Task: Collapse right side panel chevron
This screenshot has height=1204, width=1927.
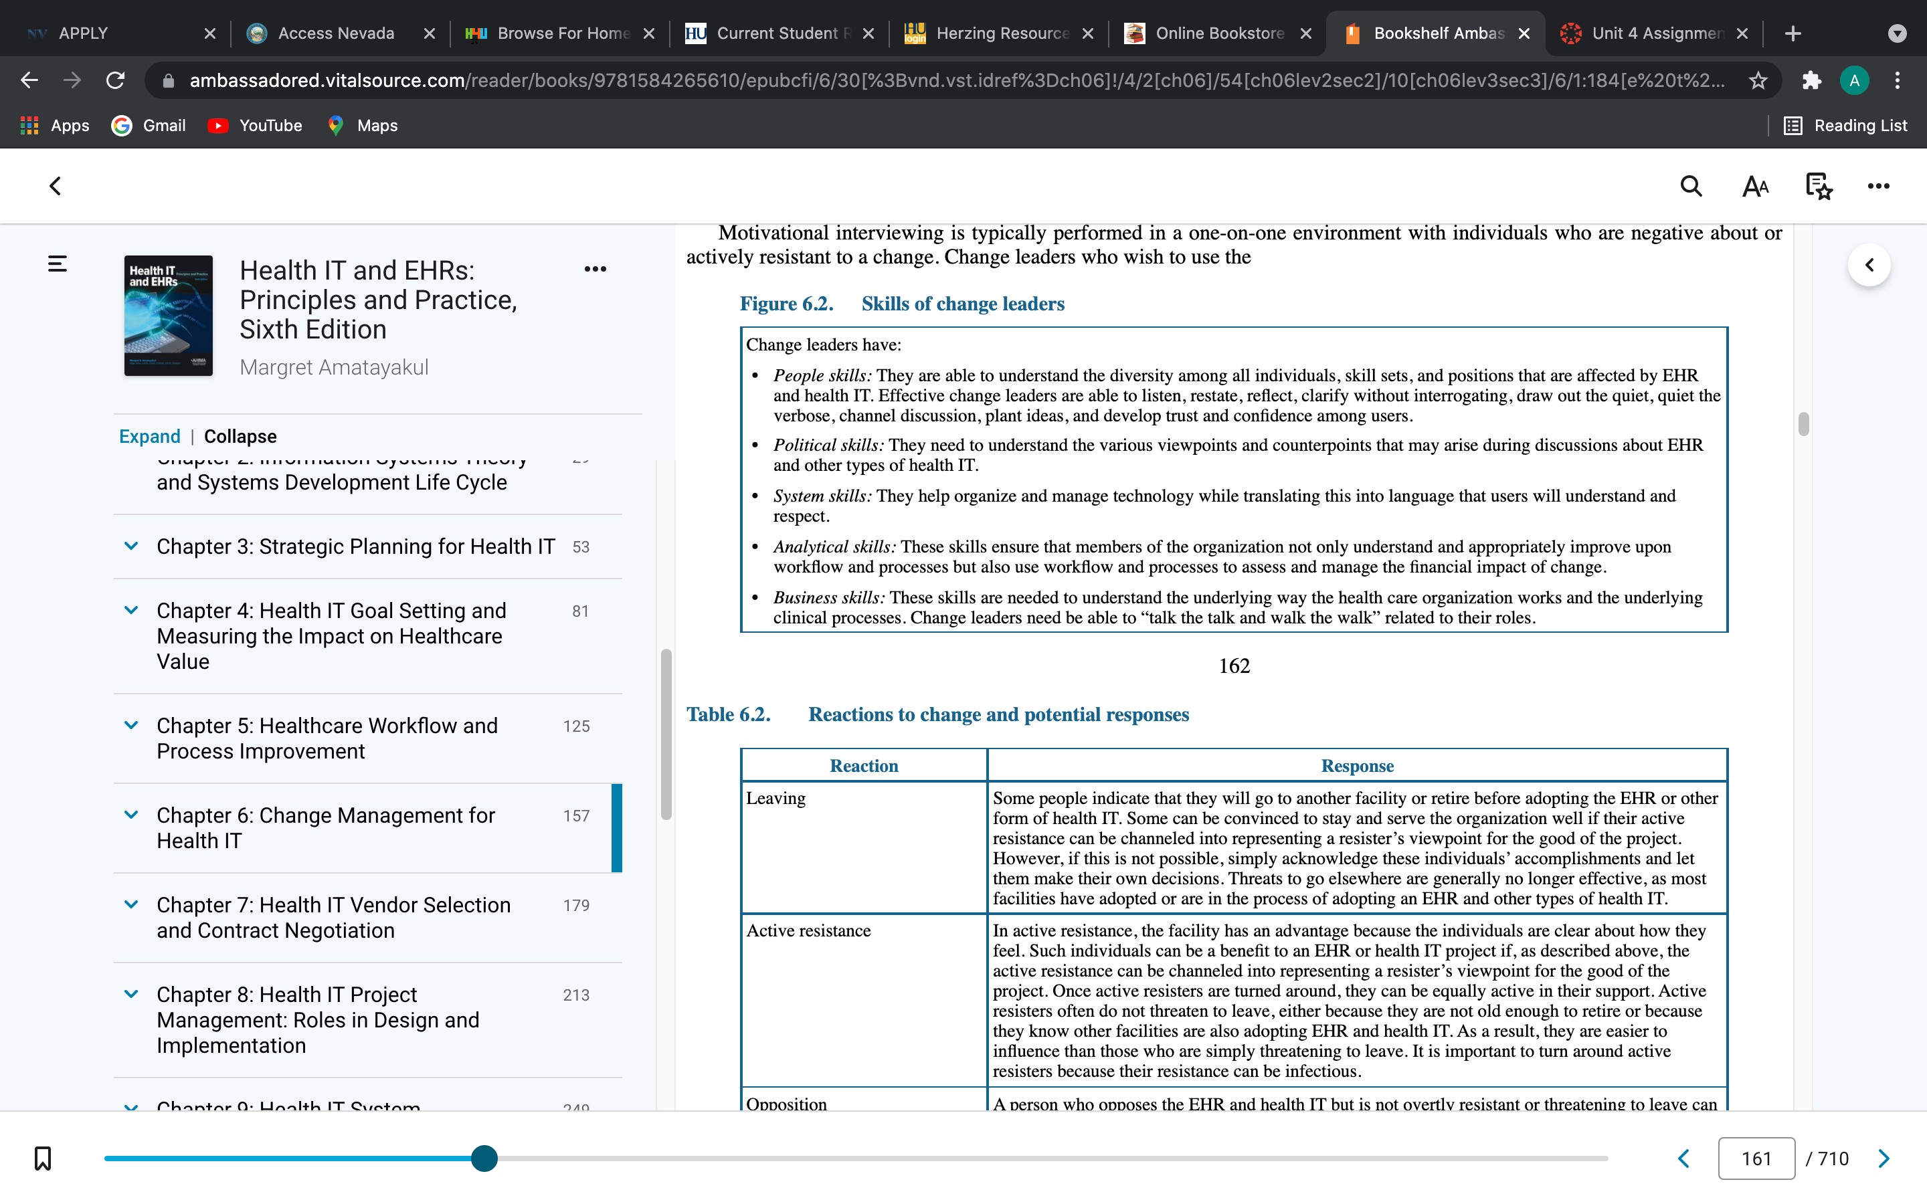Action: click(1869, 265)
